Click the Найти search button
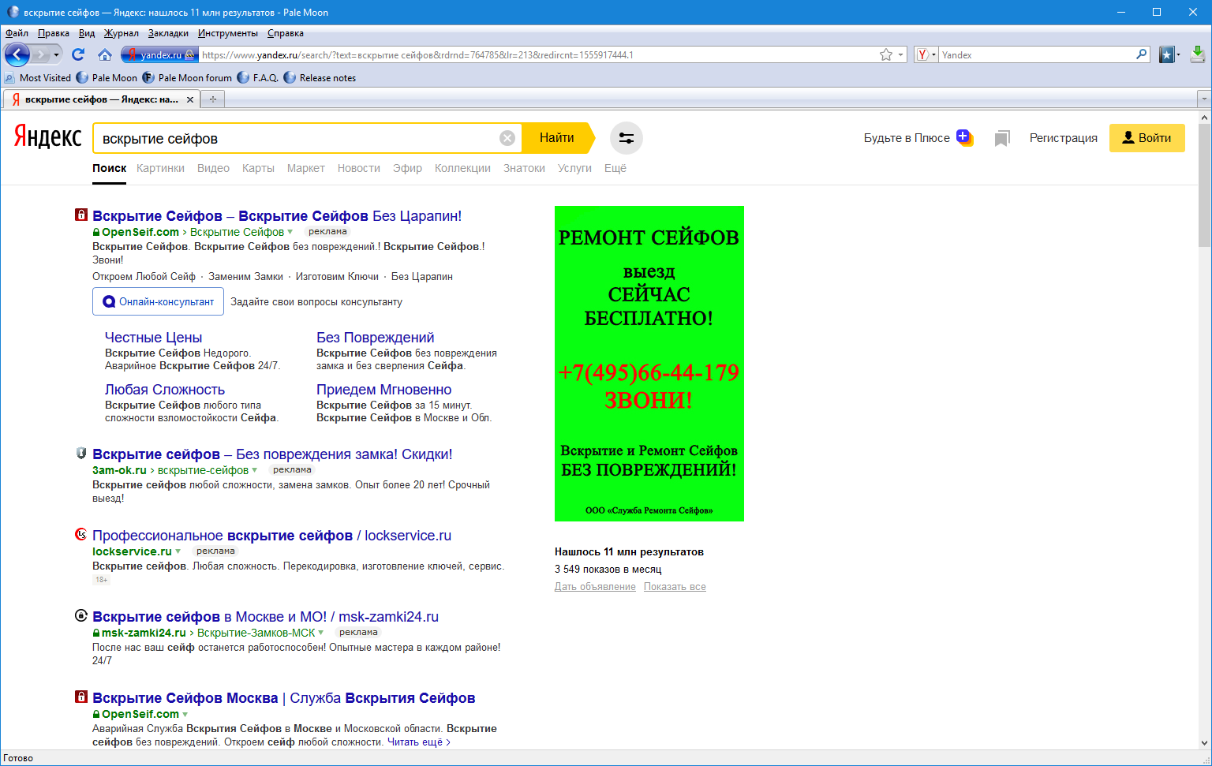Viewport: 1212px width, 766px height. tap(557, 138)
